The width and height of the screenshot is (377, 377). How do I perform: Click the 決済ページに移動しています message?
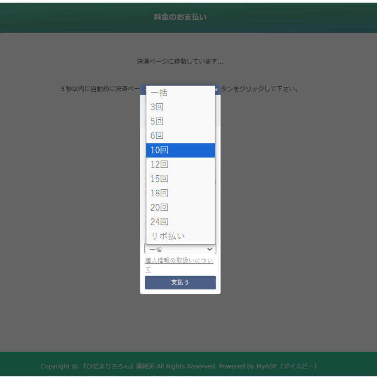(180, 62)
